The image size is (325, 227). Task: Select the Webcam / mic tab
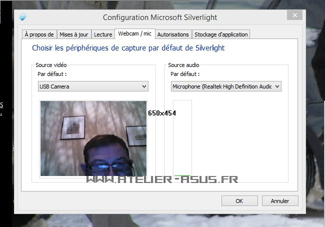tap(134, 33)
